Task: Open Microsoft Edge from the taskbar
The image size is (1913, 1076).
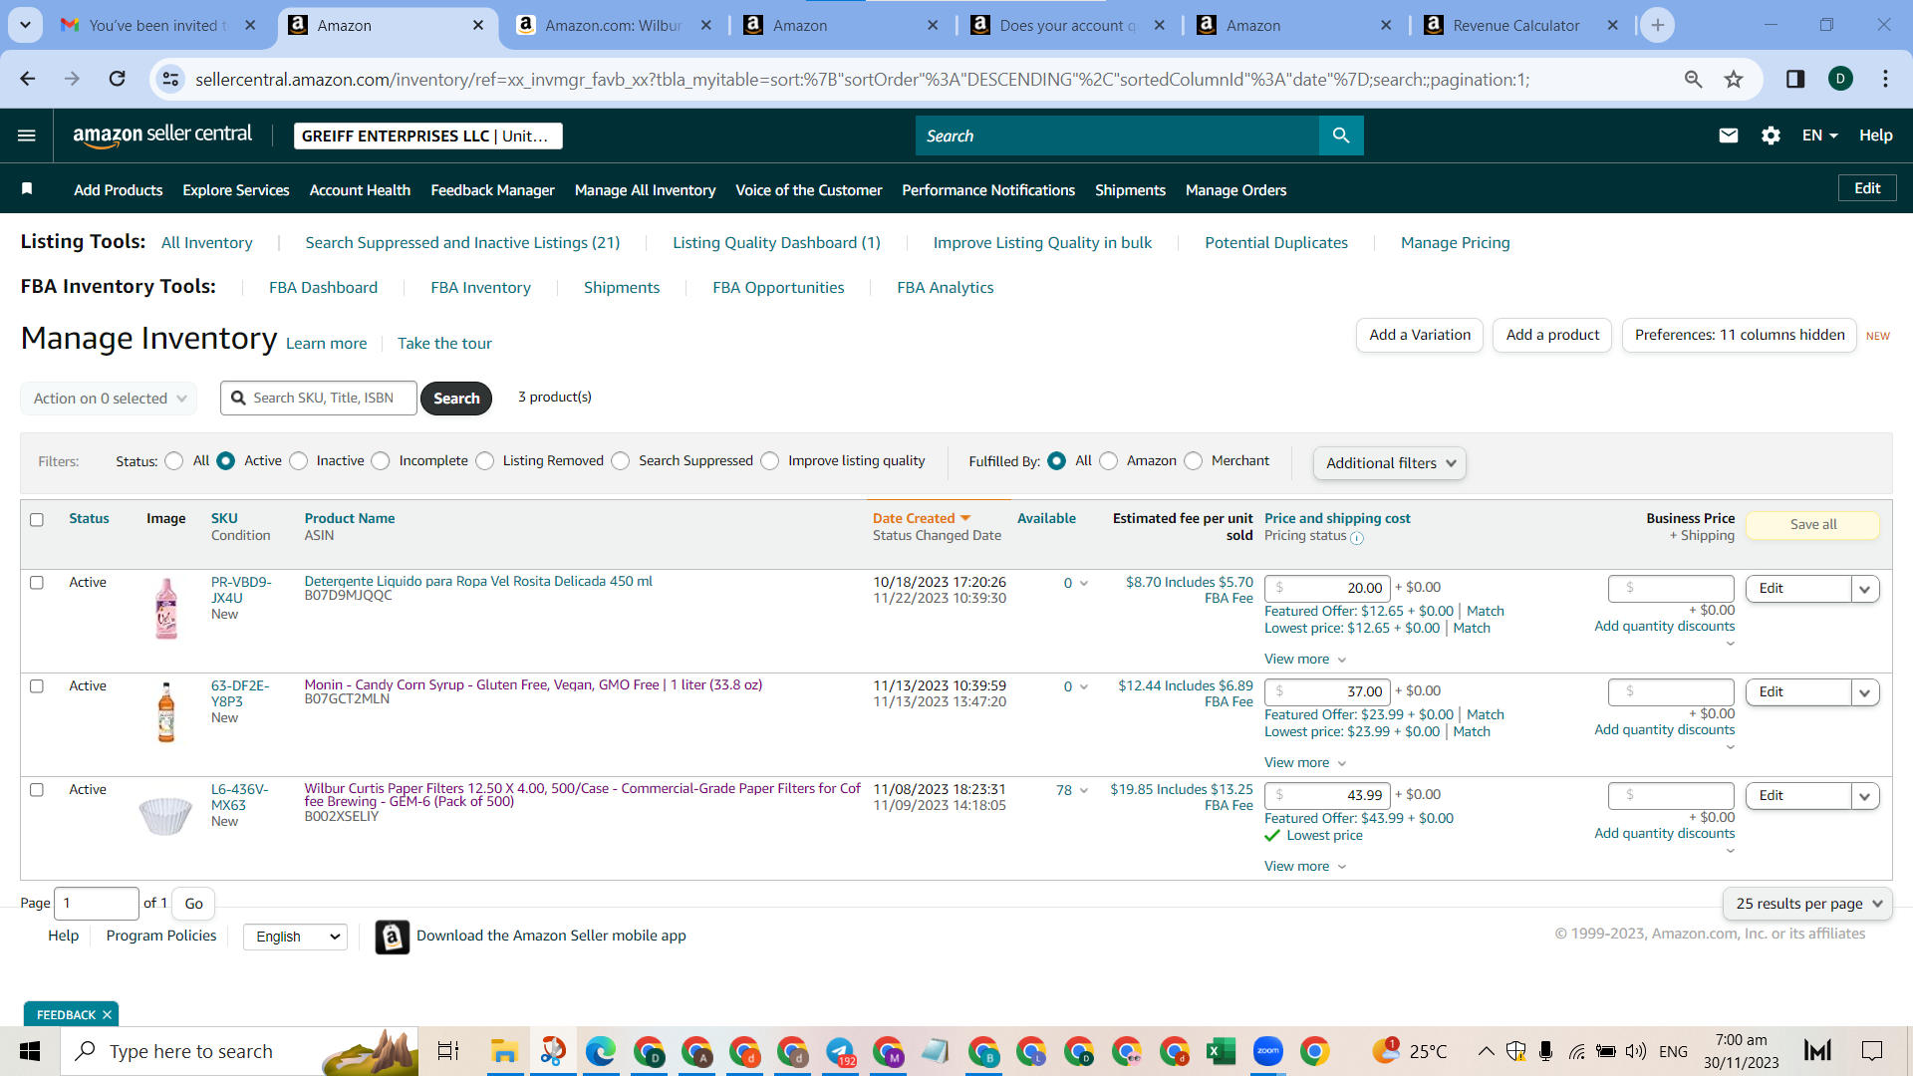Action: click(601, 1051)
